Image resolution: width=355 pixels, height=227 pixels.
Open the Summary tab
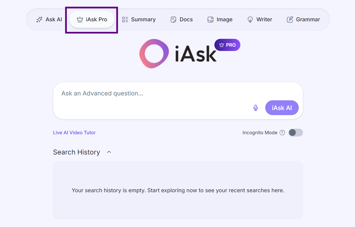[139, 19]
